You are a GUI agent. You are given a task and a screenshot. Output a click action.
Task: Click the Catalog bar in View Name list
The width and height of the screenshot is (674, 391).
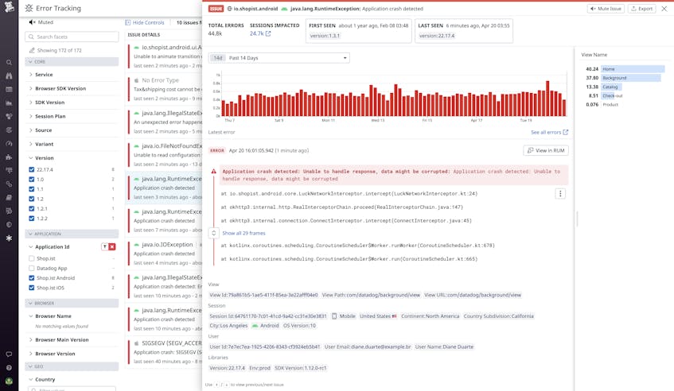(611, 87)
